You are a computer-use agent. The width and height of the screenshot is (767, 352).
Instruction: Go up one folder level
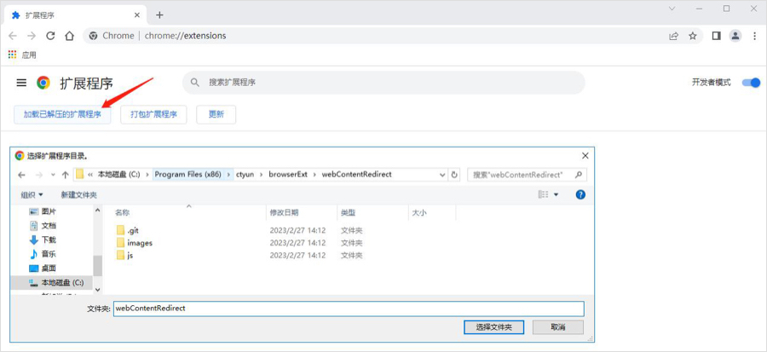pos(65,175)
